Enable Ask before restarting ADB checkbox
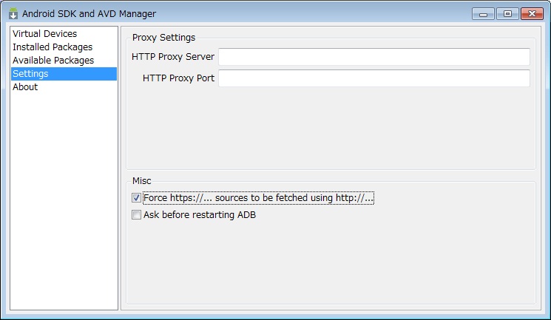Viewport: 551px width, 320px height. pos(136,214)
